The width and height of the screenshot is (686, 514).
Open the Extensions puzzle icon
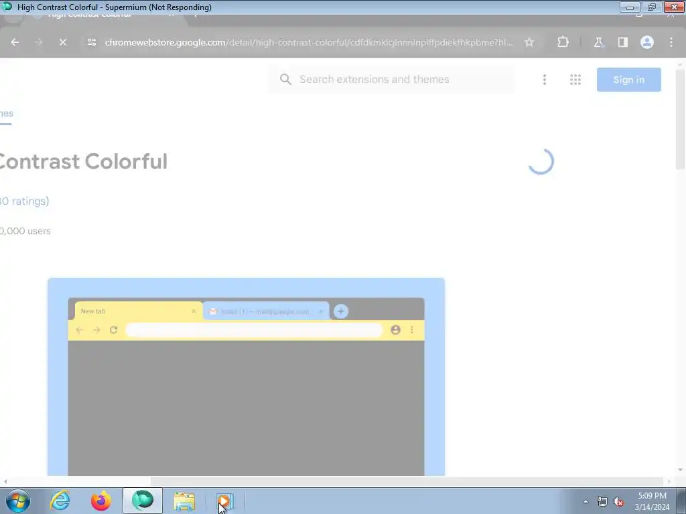(x=563, y=42)
